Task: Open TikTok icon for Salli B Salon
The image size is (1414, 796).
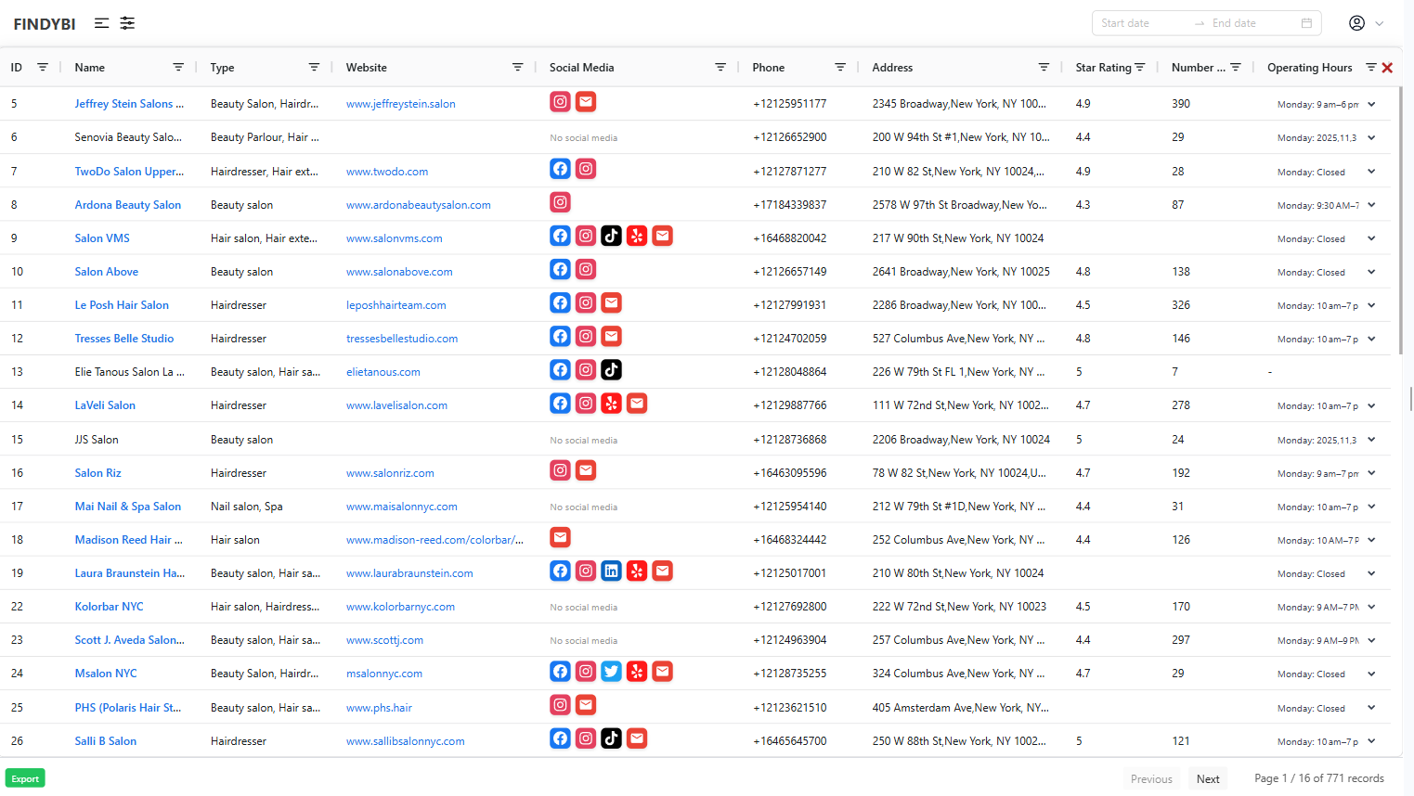Action: tap(611, 738)
